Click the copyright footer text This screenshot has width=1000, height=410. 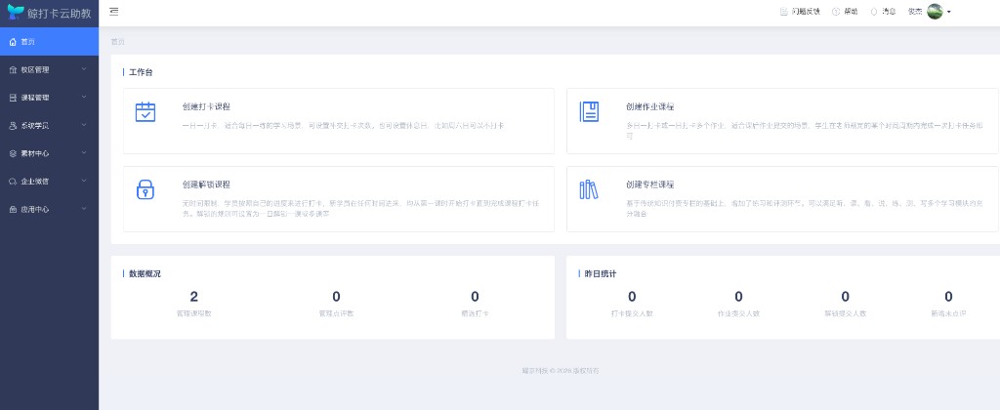pyautogui.click(x=560, y=371)
